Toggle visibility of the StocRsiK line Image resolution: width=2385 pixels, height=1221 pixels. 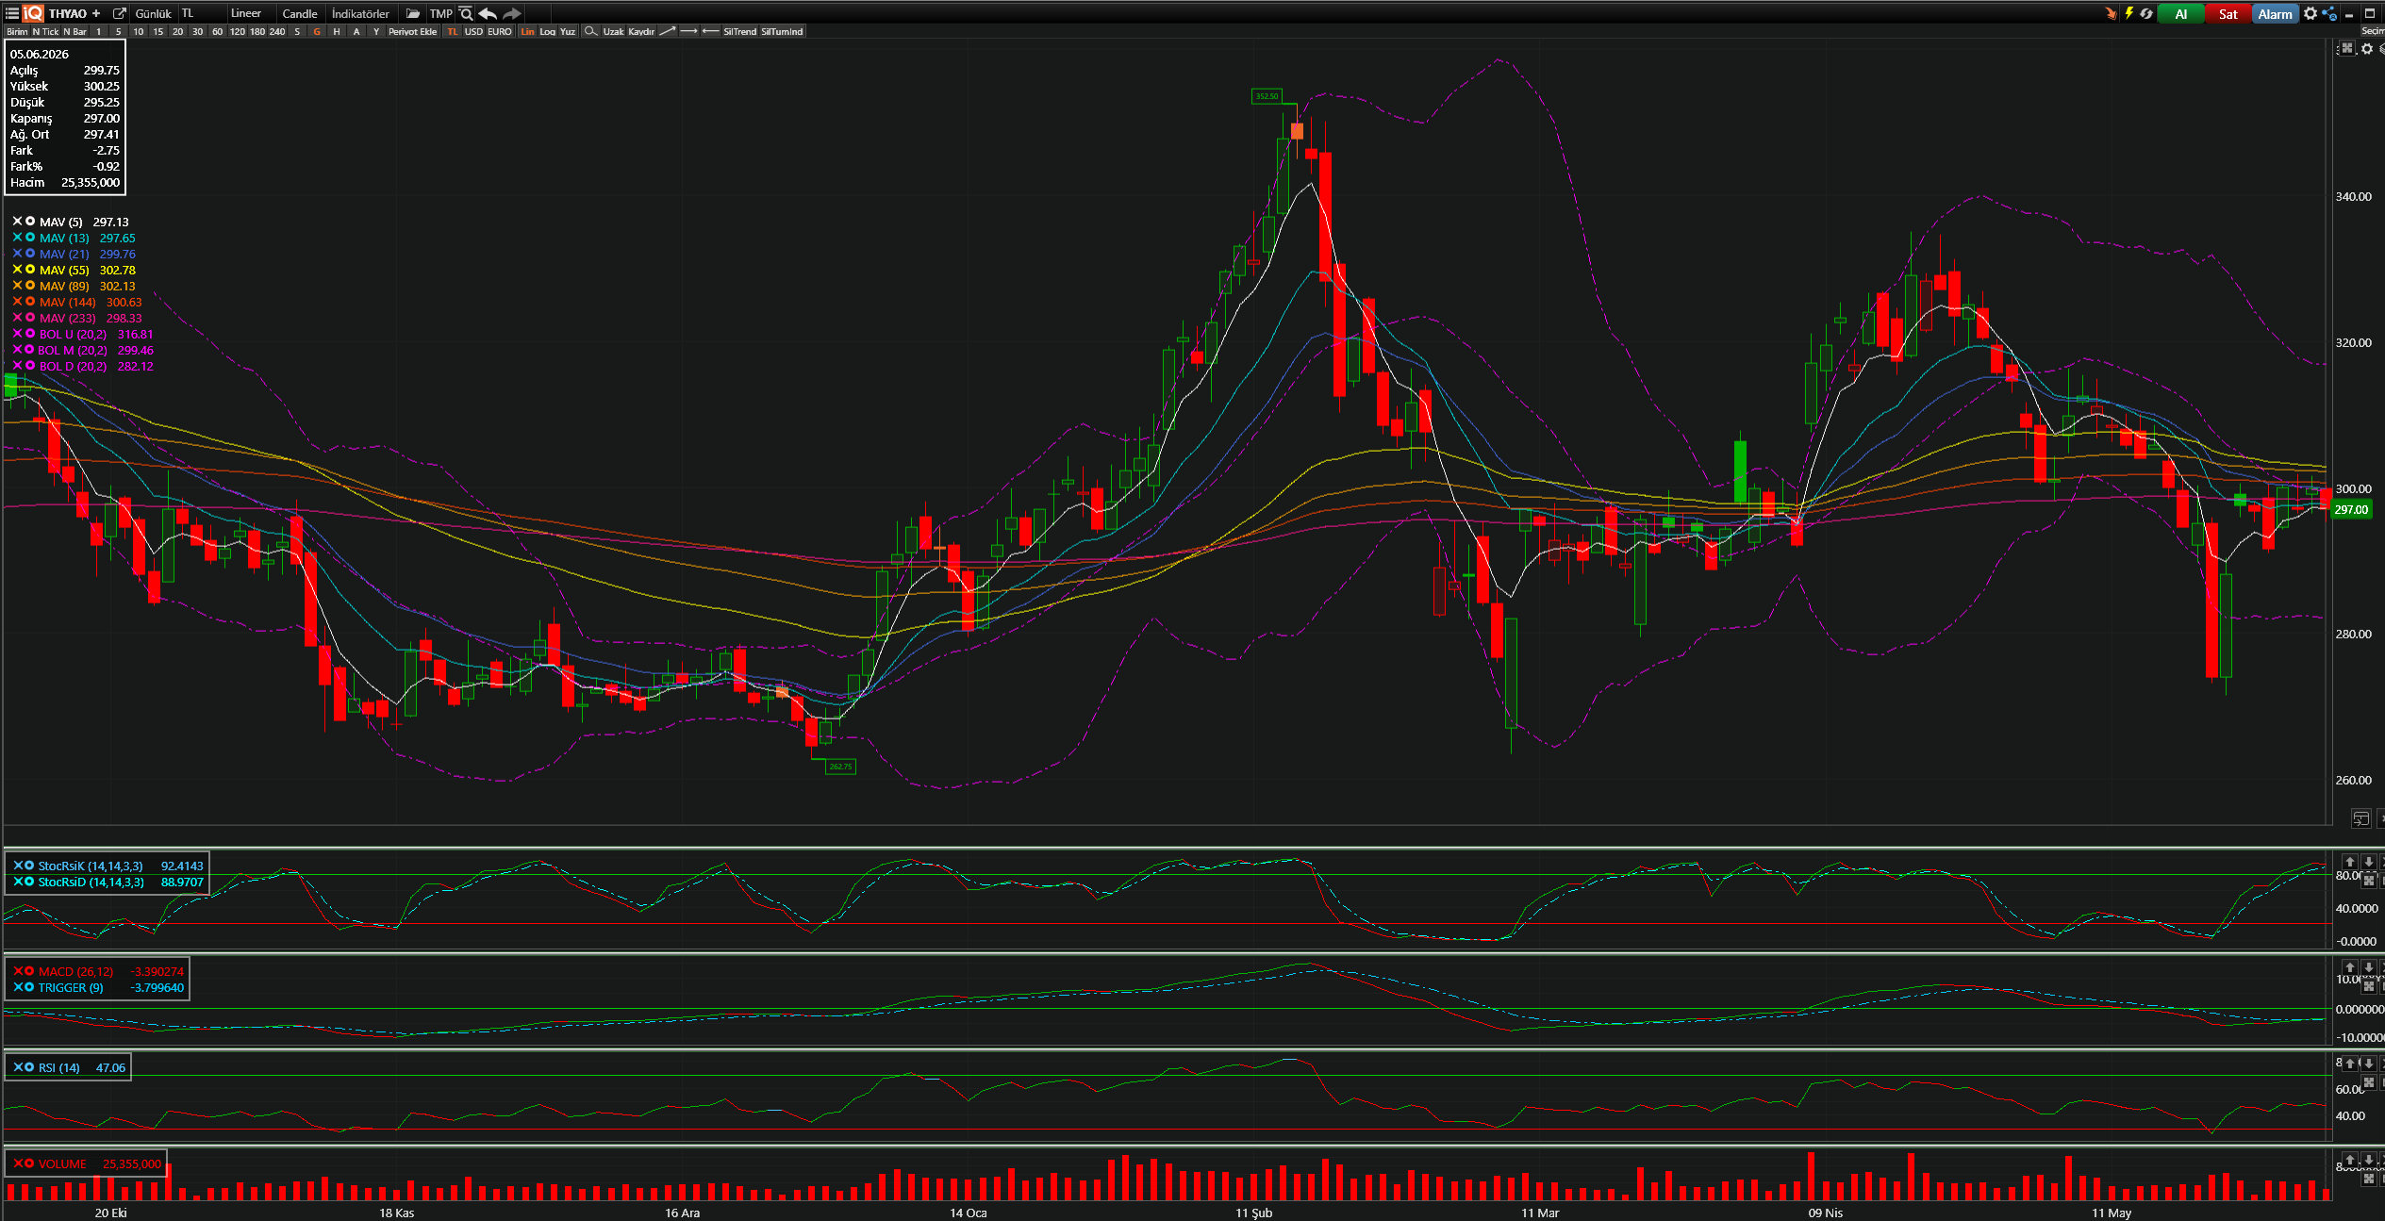[x=29, y=865]
